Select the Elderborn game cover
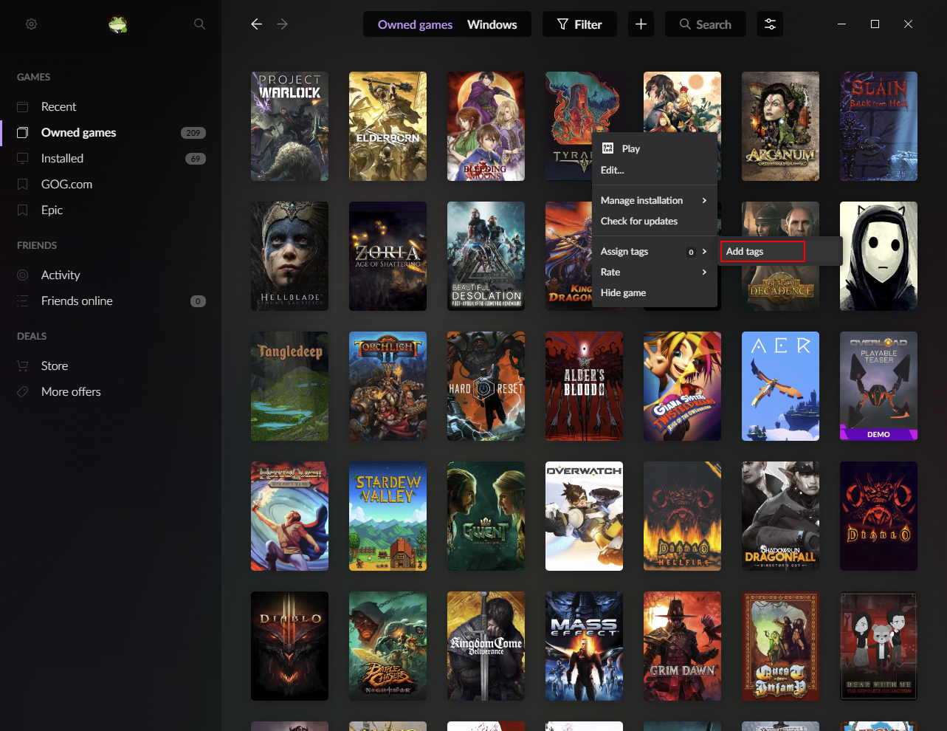This screenshot has height=731, width=947. (388, 126)
